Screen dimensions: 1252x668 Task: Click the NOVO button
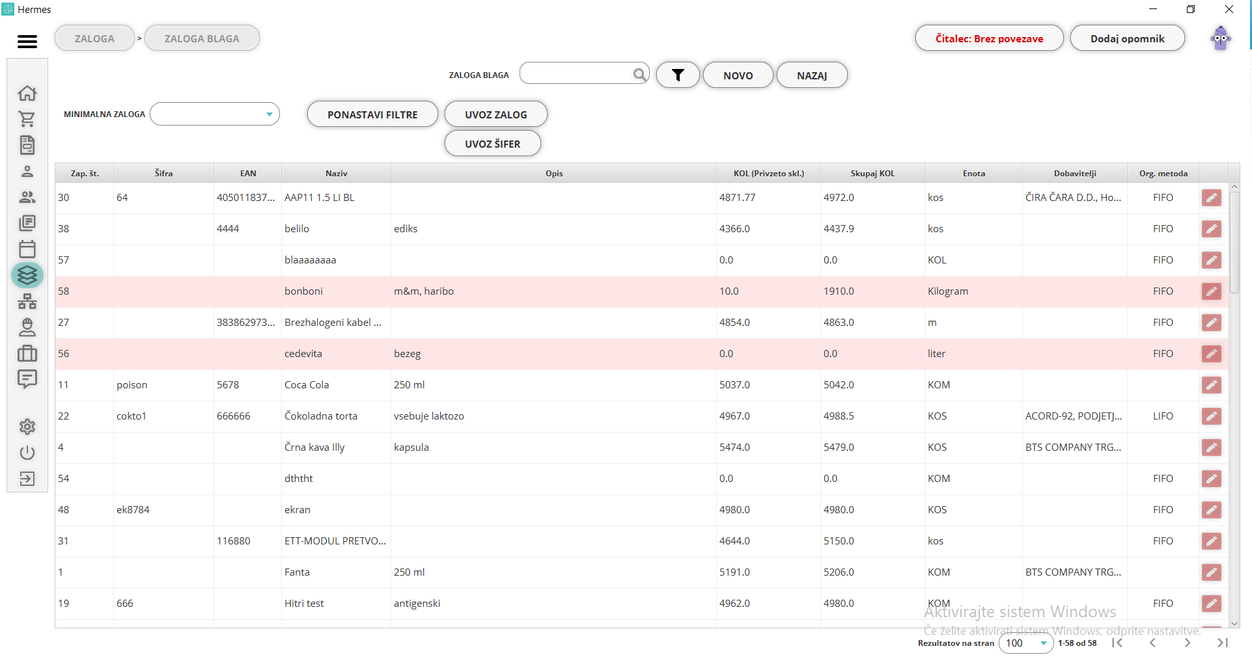tap(738, 75)
